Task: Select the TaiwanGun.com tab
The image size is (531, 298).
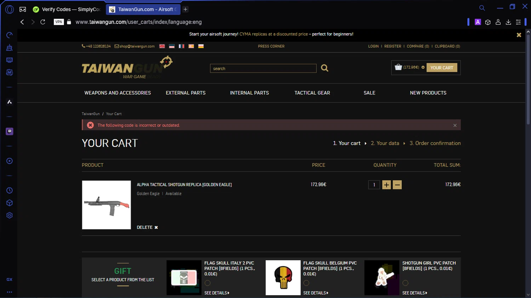Action: click(x=143, y=10)
